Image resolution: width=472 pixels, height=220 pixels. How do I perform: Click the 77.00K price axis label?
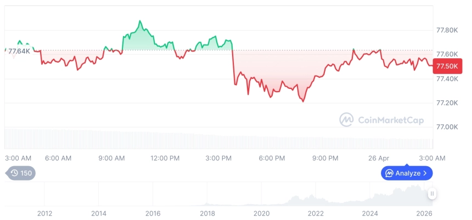pyautogui.click(x=447, y=127)
